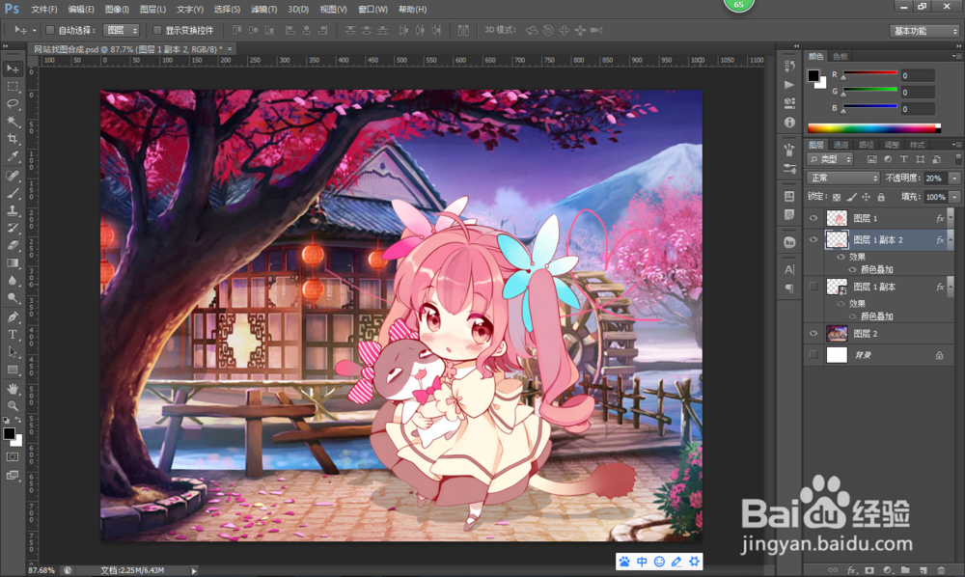The width and height of the screenshot is (965, 577).
Task: Toggle Quick Mask mode icon
Action: coord(13,457)
